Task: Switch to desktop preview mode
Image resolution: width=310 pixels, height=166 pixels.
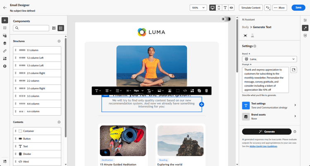Action: pyautogui.click(x=212, y=8)
